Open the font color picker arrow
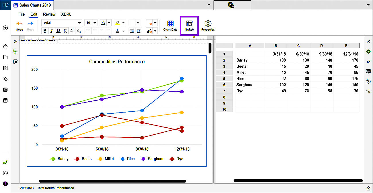 (x=109, y=23)
